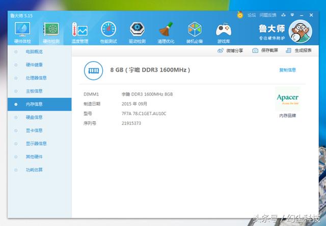Select the 硬件检测 circuit board icon
The width and height of the screenshot is (326, 226).
pyautogui.click(x=51, y=30)
